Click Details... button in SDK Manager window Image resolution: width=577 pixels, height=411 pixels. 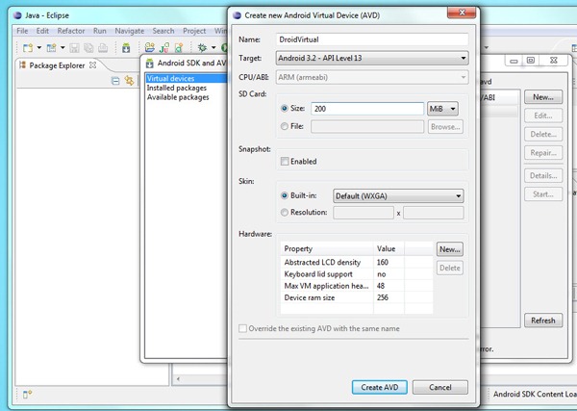(543, 176)
